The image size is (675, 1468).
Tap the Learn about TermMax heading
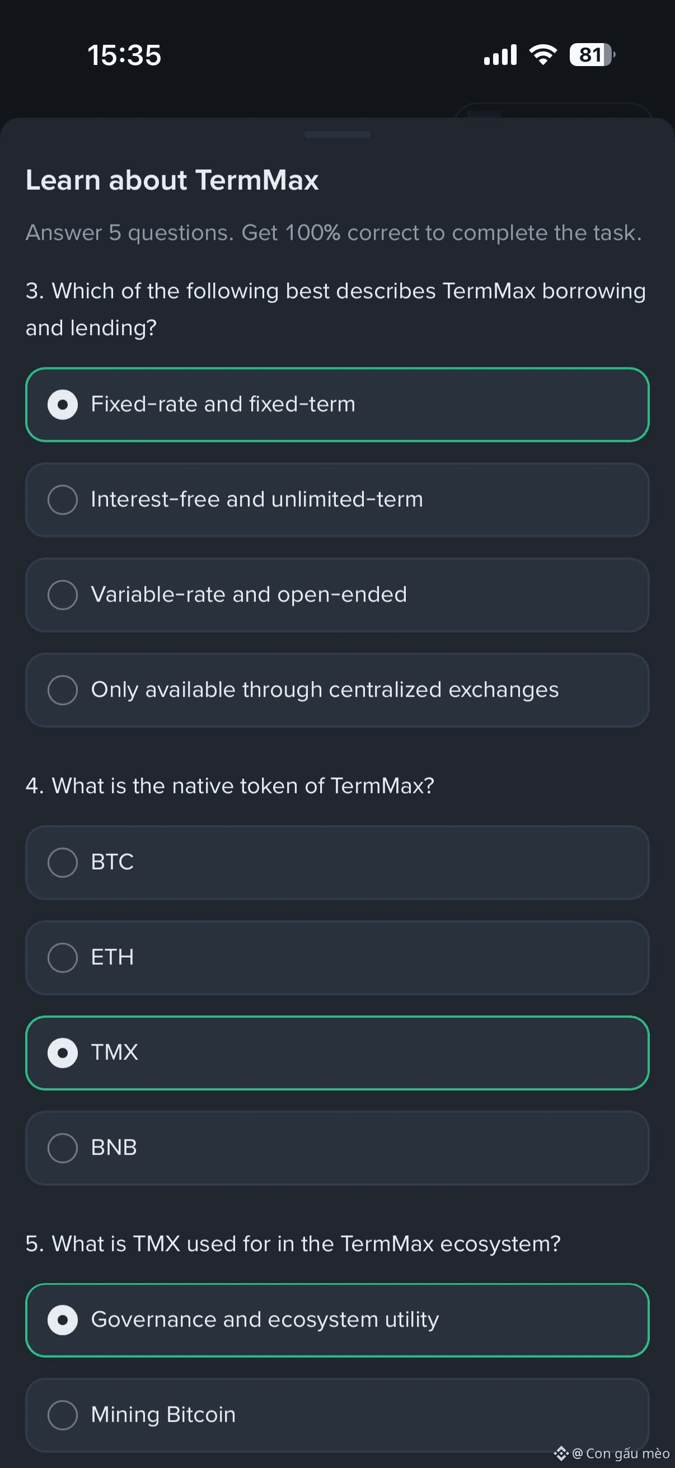172,180
